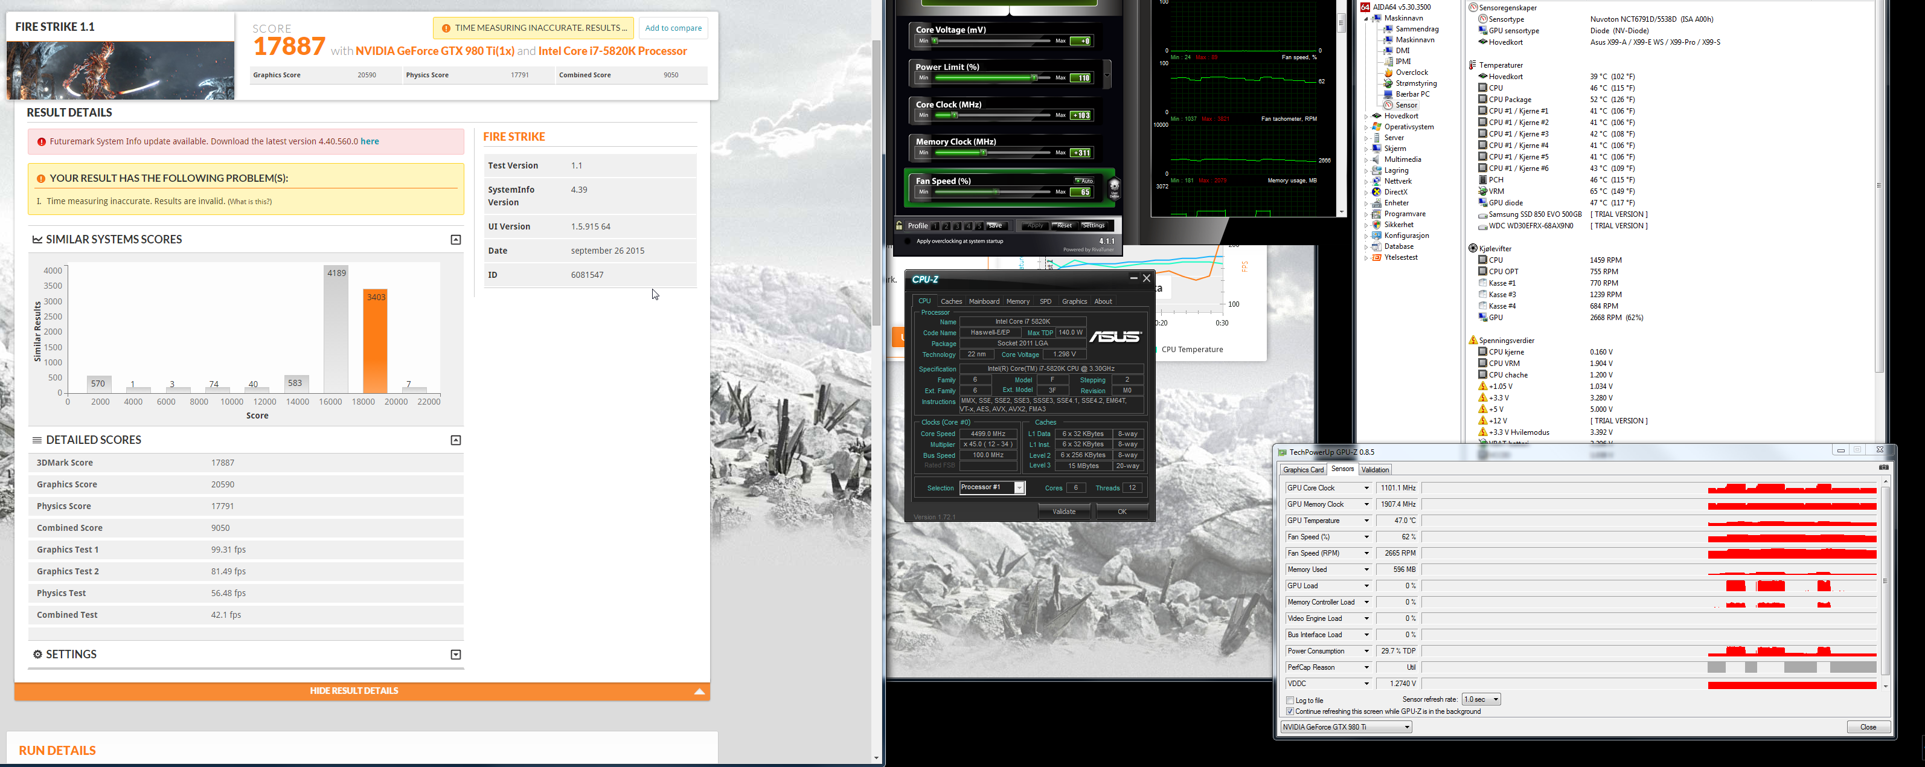Click Add to compare button
Image resolution: width=1925 pixels, height=767 pixels.
click(673, 28)
